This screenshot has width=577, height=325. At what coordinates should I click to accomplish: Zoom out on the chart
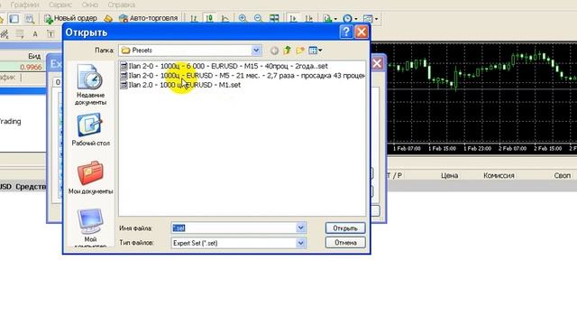259,18
